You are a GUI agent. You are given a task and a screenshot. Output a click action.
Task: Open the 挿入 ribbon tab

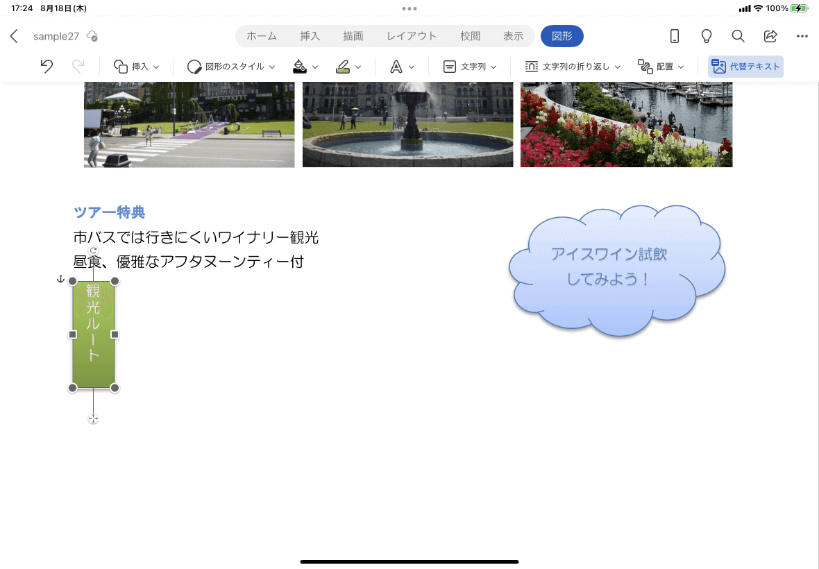310,36
